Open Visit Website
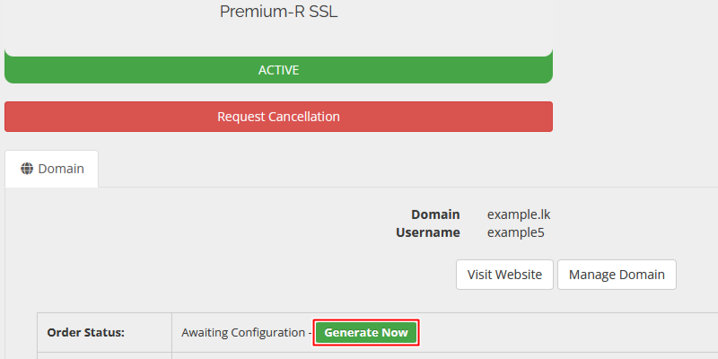Viewport: 718px width, 359px height. (x=504, y=275)
